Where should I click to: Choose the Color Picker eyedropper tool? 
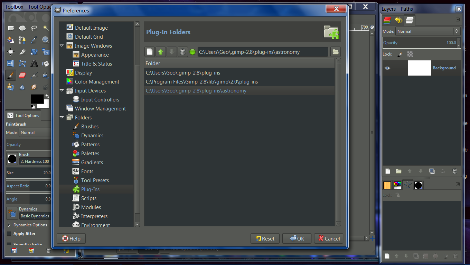click(34, 40)
